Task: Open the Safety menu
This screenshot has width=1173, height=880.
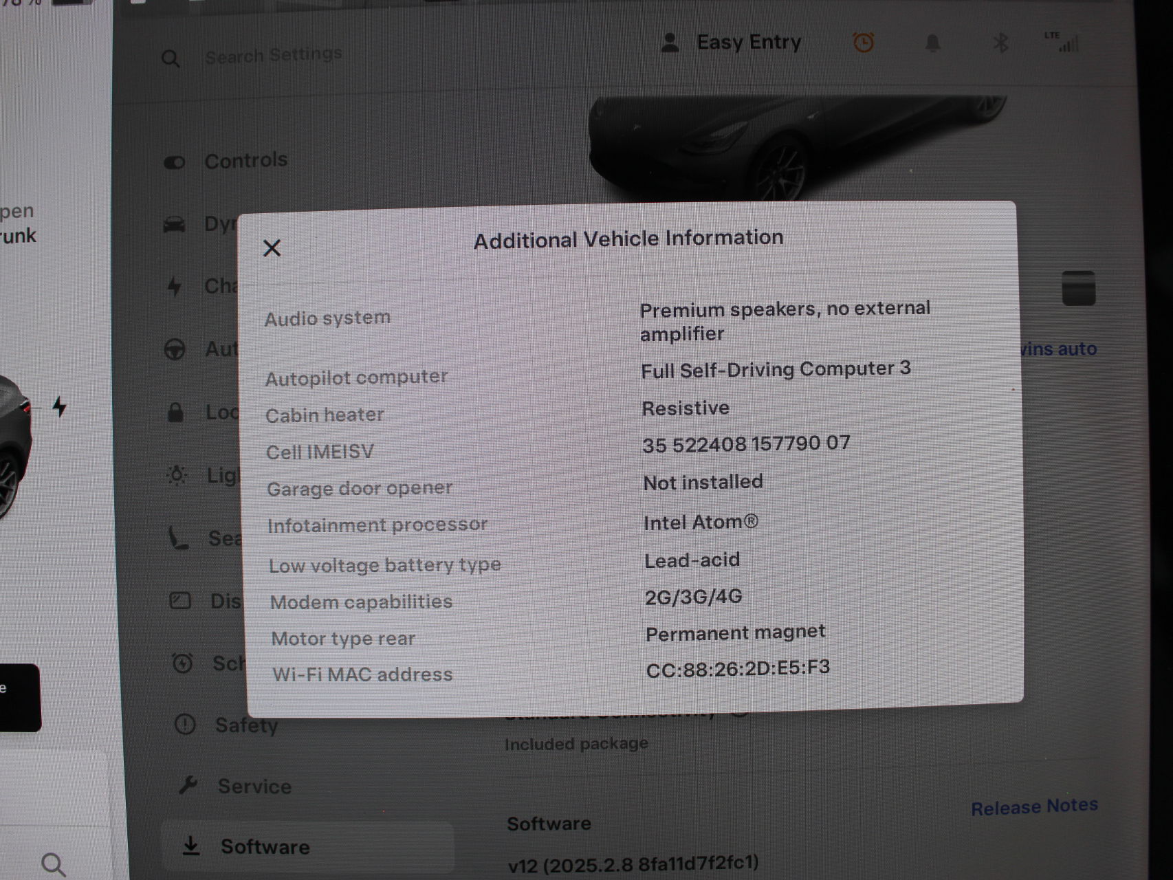Action: tap(246, 725)
